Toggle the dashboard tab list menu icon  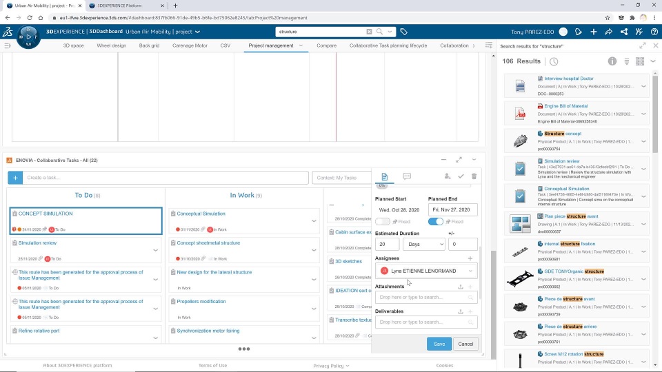7,45
